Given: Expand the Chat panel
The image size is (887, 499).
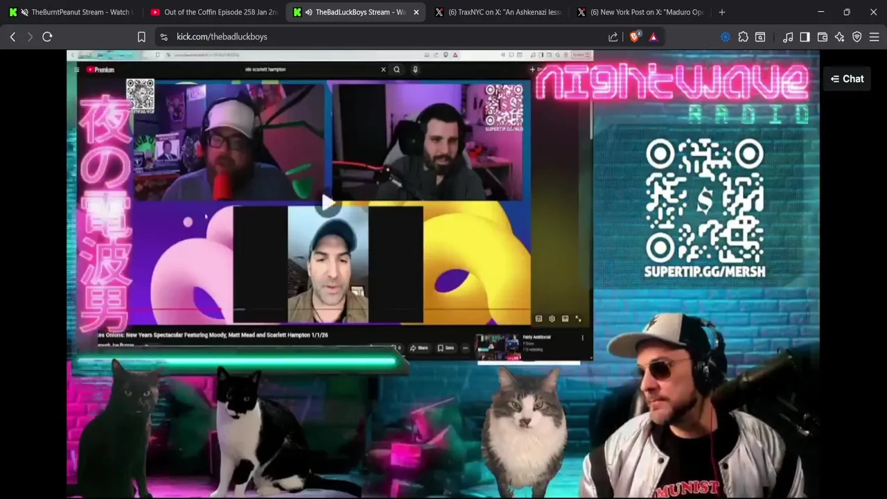Looking at the screenshot, I should pyautogui.click(x=847, y=79).
